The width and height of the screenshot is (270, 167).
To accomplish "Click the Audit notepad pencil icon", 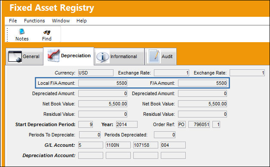I will click(154, 56).
